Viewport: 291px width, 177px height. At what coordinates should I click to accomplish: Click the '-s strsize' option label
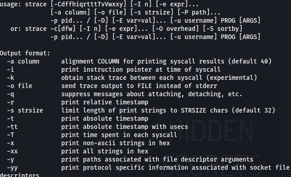[25, 110]
